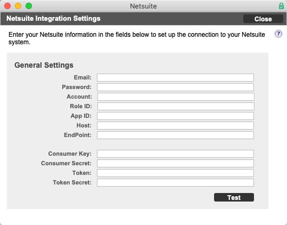Open the help question mark icon

point(278,34)
